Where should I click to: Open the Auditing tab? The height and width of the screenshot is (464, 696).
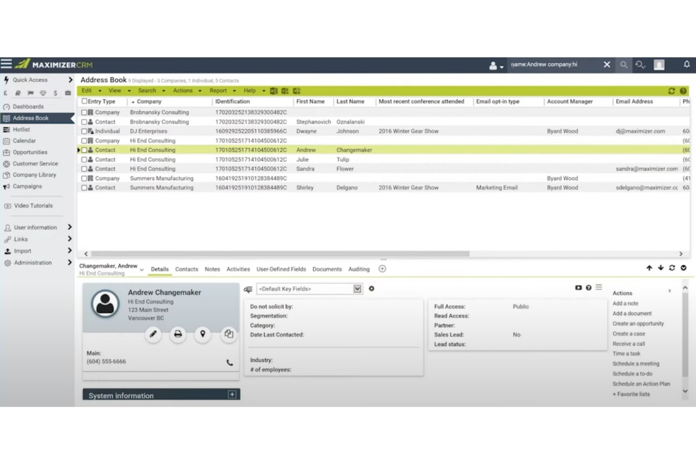coord(359,269)
